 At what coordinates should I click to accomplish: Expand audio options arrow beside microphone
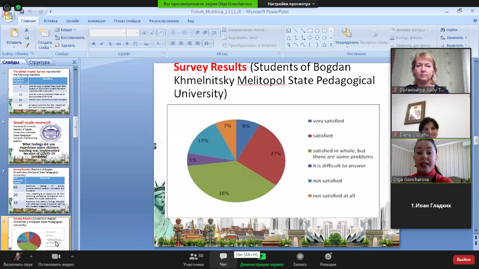point(31,256)
